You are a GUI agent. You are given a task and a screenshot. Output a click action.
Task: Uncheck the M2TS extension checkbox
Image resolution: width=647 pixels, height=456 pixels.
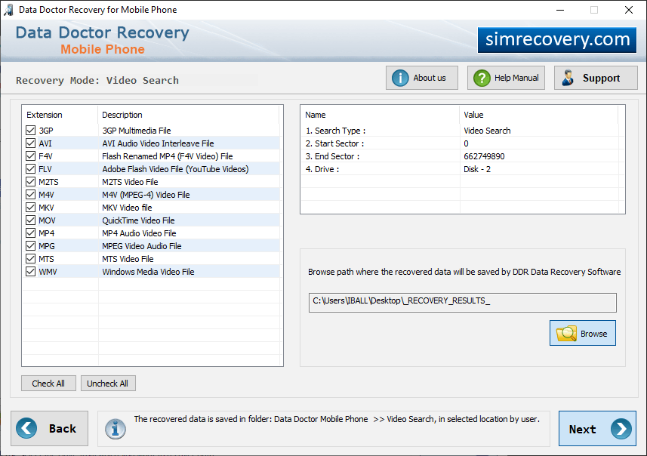point(30,182)
